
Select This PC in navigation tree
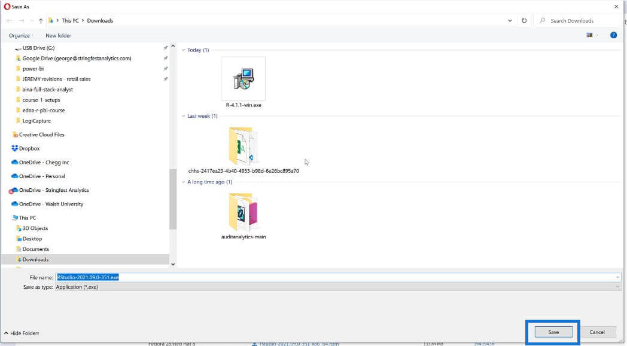(28, 218)
